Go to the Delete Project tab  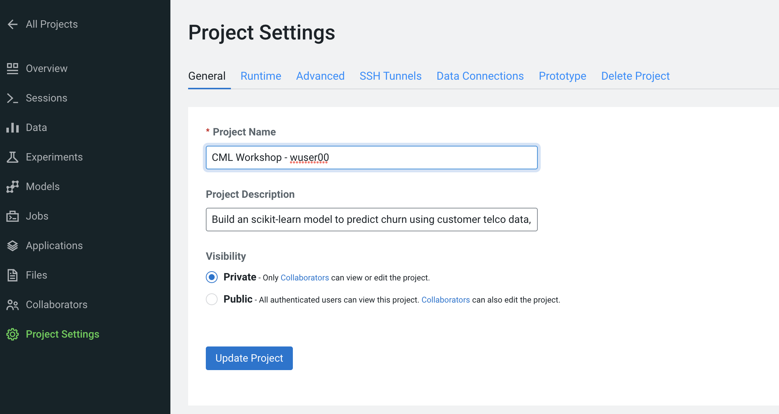coord(635,76)
